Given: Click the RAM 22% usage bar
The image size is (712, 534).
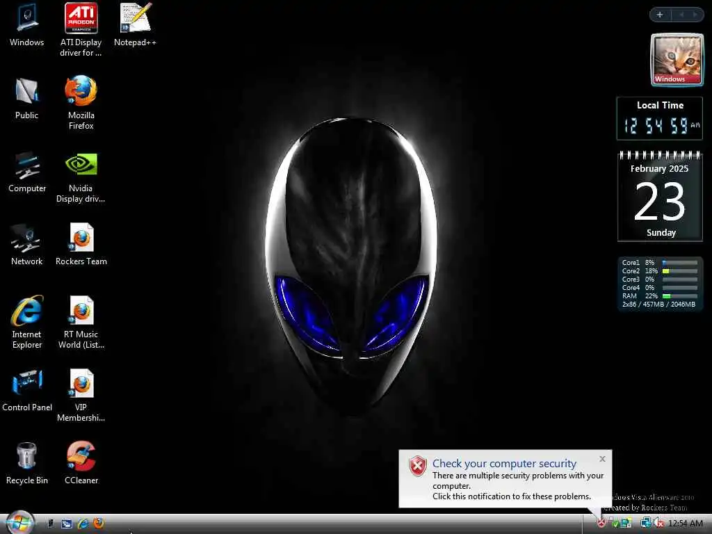Looking at the screenshot, I should [680, 296].
